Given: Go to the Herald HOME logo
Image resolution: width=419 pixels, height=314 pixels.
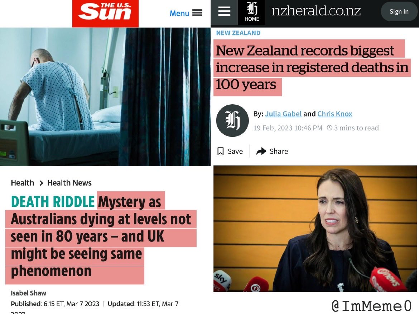Looking at the screenshot, I should 252,12.
